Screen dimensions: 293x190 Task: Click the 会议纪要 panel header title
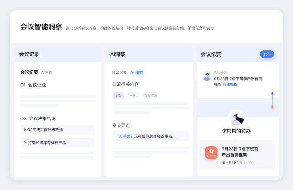click(211, 54)
